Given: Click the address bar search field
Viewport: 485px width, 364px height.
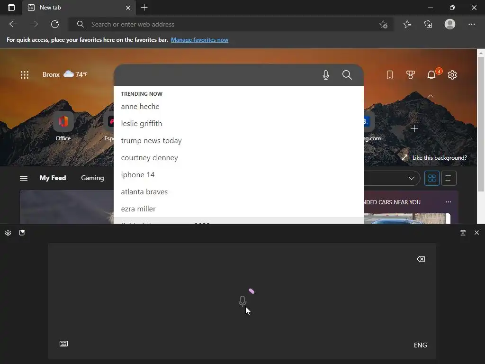Looking at the screenshot, I should point(231,24).
